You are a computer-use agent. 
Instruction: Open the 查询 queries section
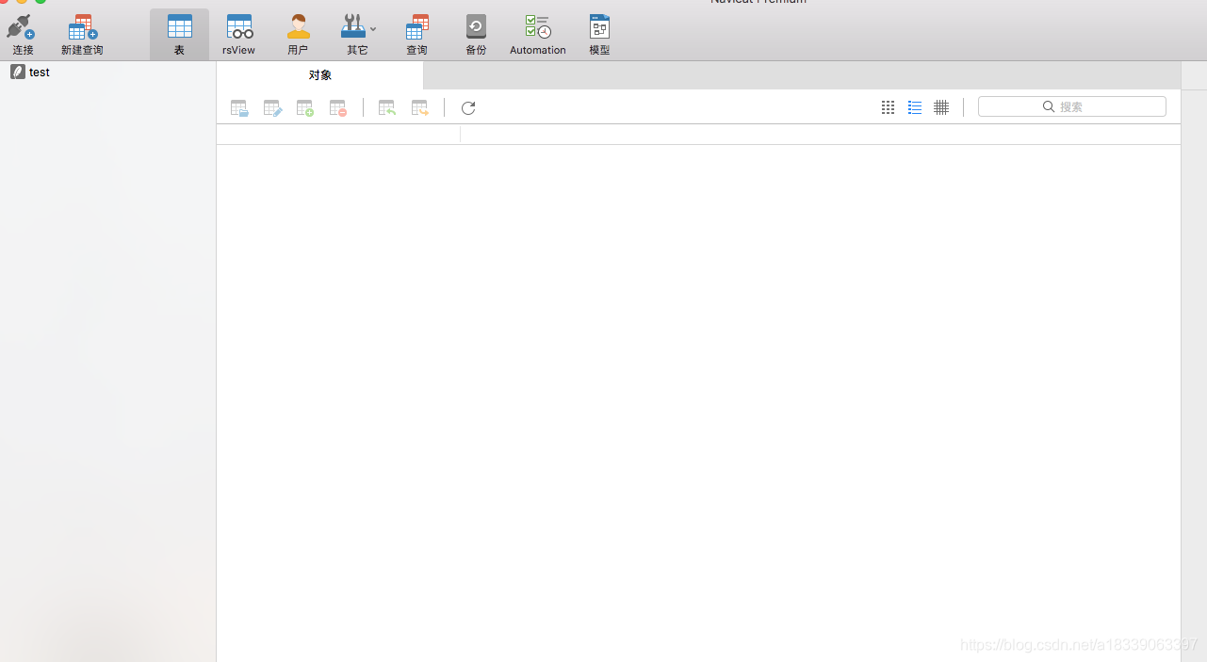[416, 34]
